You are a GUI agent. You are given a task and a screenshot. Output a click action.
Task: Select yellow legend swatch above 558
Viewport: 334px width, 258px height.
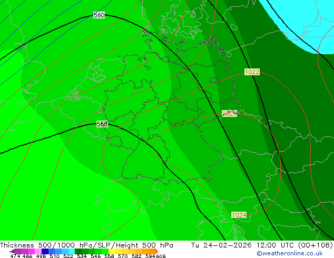click(x=112, y=251)
